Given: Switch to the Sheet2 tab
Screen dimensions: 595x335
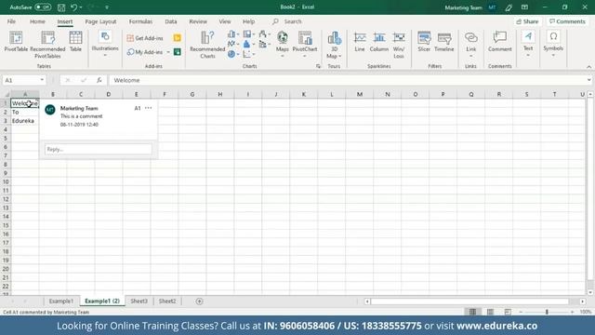Looking at the screenshot, I should (167, 301).
